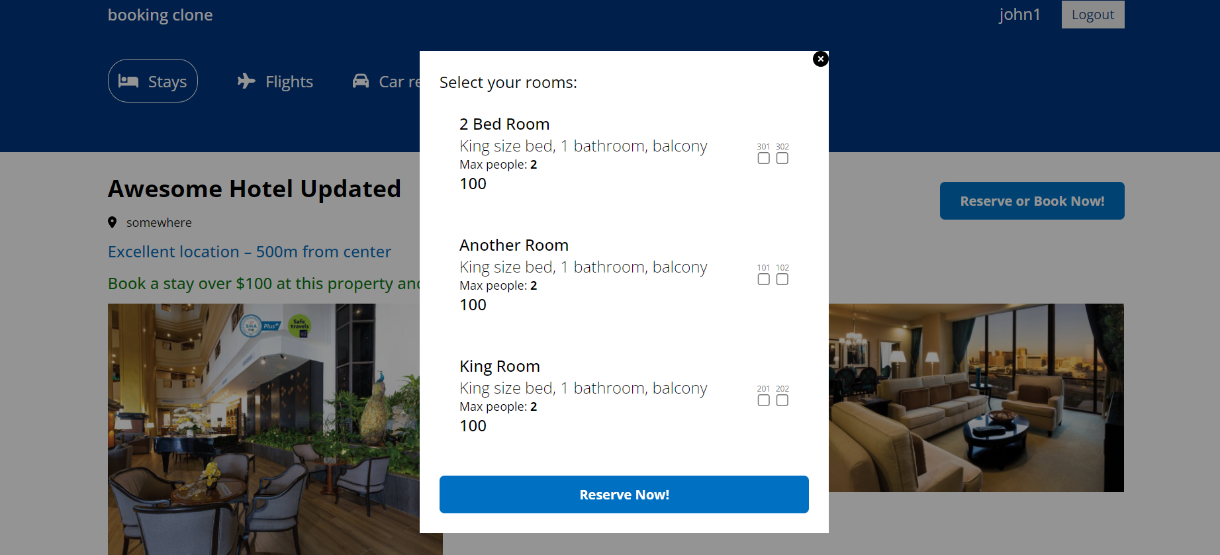
Task: Click the Excellent location link
Action: 249,251
